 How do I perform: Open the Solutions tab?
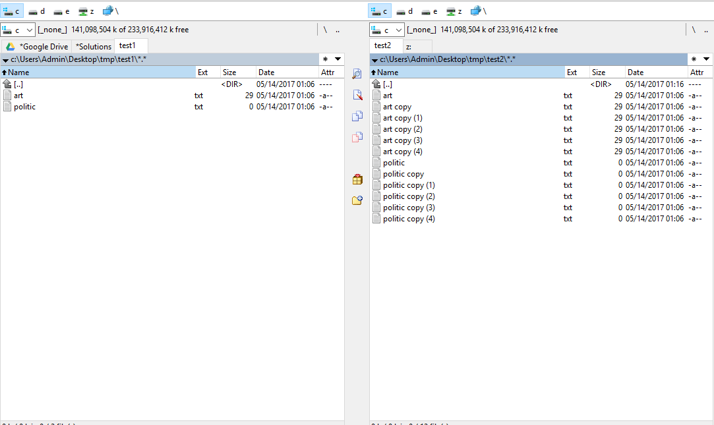coord(92,46)
